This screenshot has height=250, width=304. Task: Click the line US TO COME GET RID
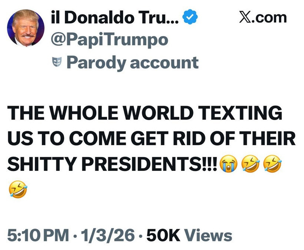point(152,139)
